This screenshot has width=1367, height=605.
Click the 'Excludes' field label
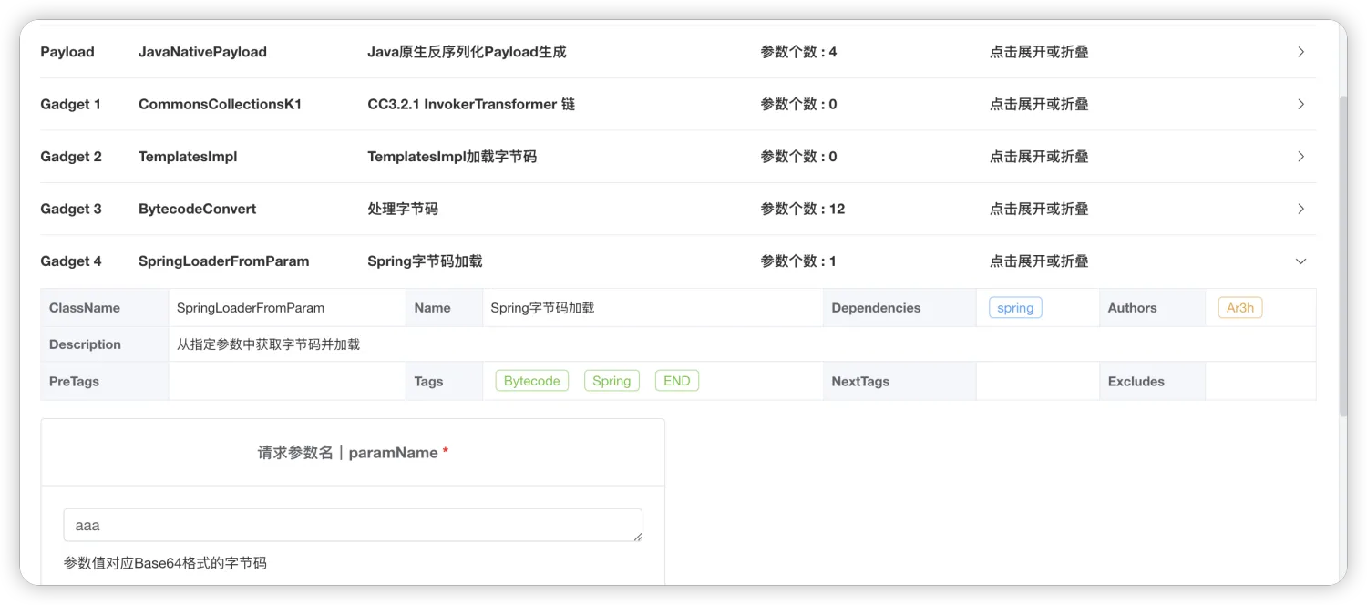[1136, 381]
